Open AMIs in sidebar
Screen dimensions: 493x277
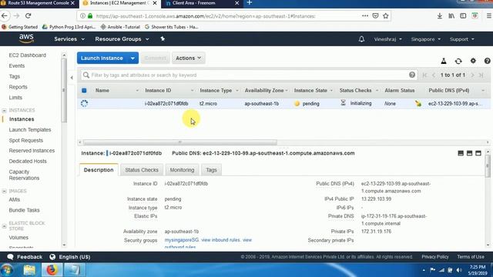click(x=15, y=199)
